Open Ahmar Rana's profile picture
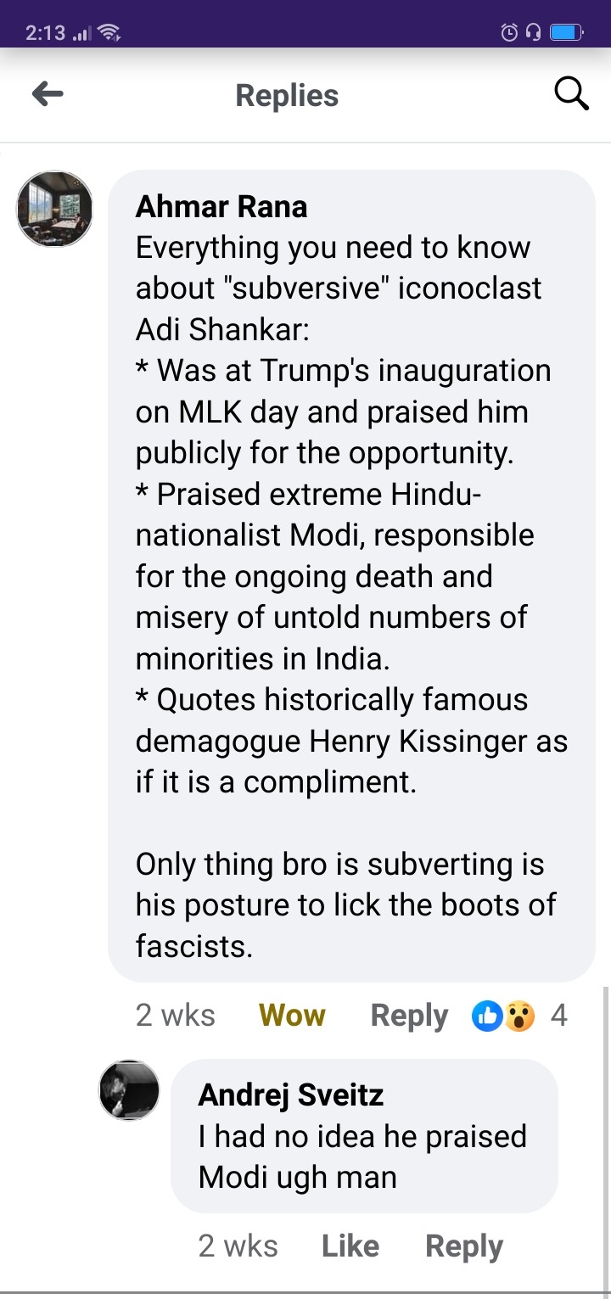This screenshot has height=1299, width=611. [x=54, y=209]
